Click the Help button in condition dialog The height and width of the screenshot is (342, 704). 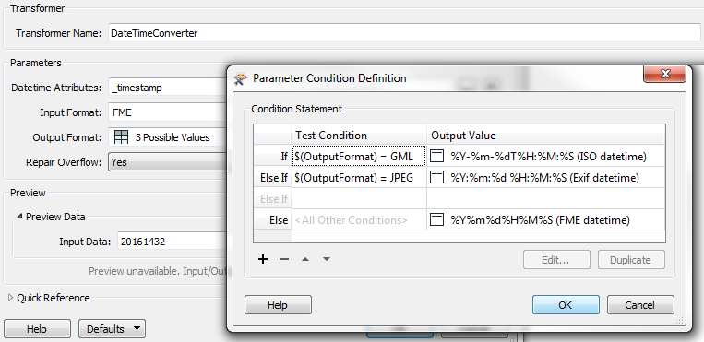(278, 305)
